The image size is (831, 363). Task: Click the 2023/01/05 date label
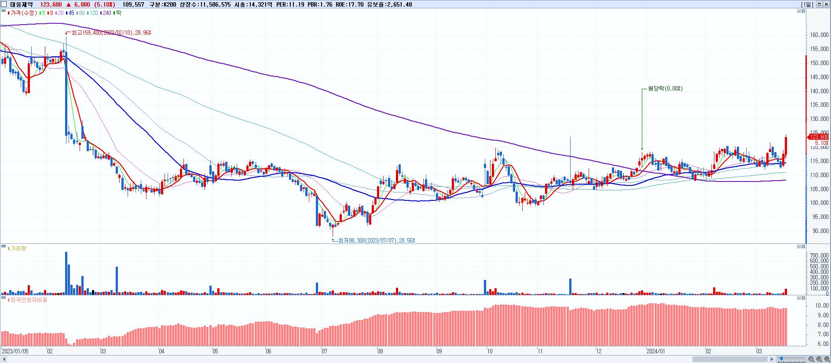15,352
